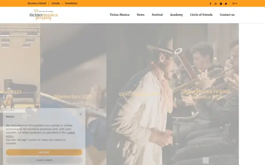The width and height of the screenshot is (265, 165).
Task: Open the Twitter social icon
Action: click(x=226, y=4)
